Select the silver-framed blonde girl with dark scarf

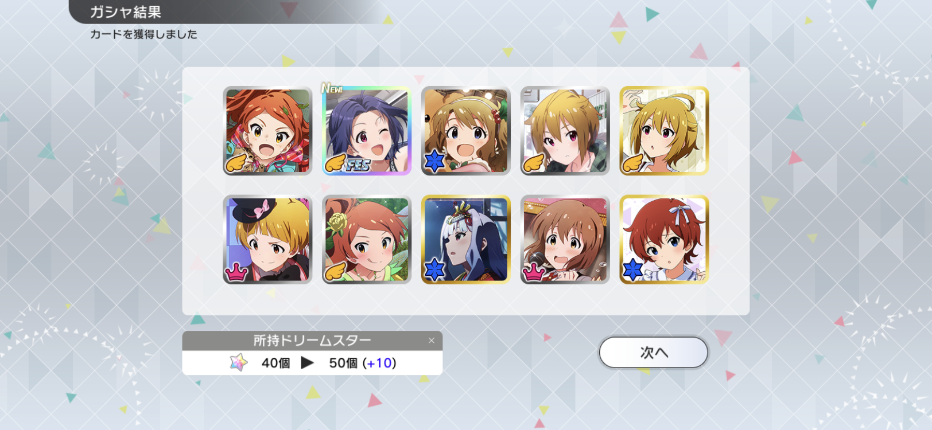(565, 131)
